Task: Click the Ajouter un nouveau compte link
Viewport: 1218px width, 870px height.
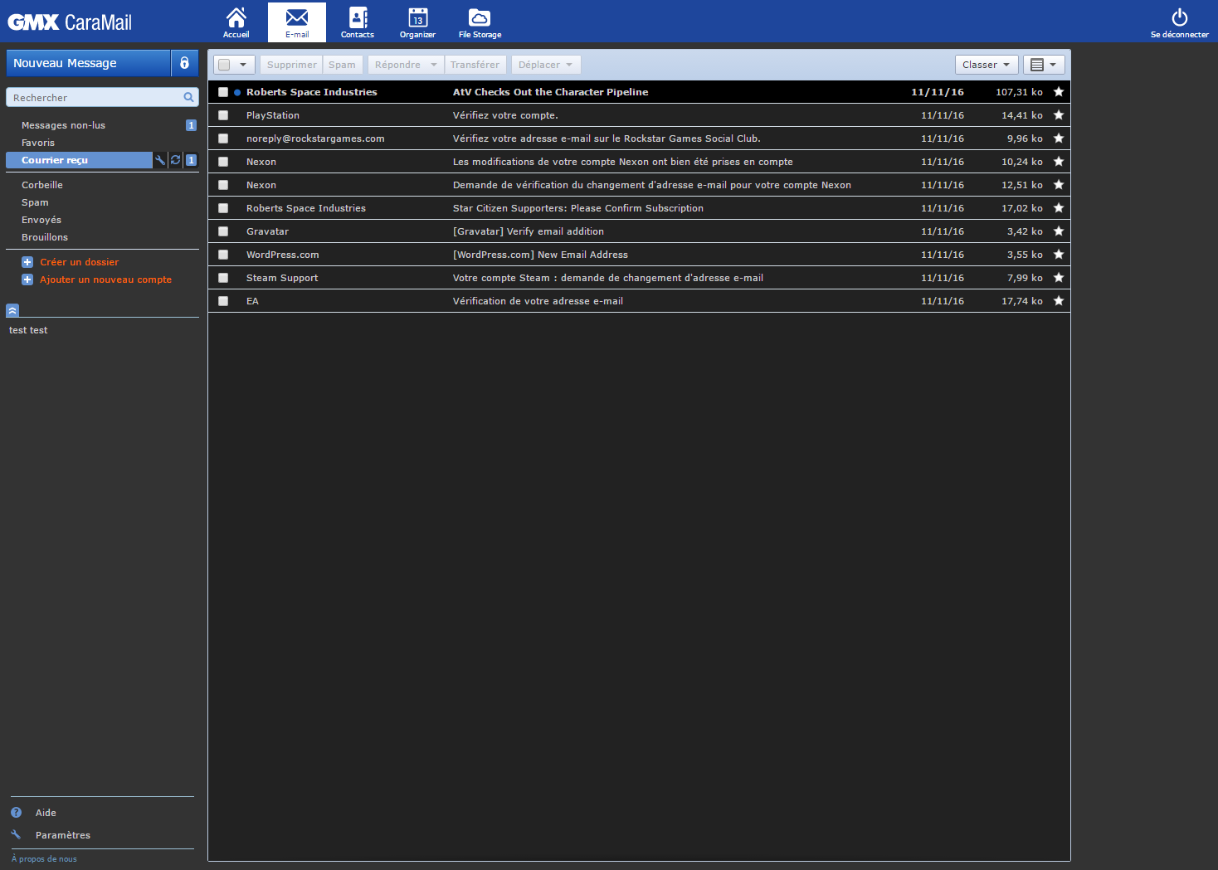Action: tap(105, 279)
